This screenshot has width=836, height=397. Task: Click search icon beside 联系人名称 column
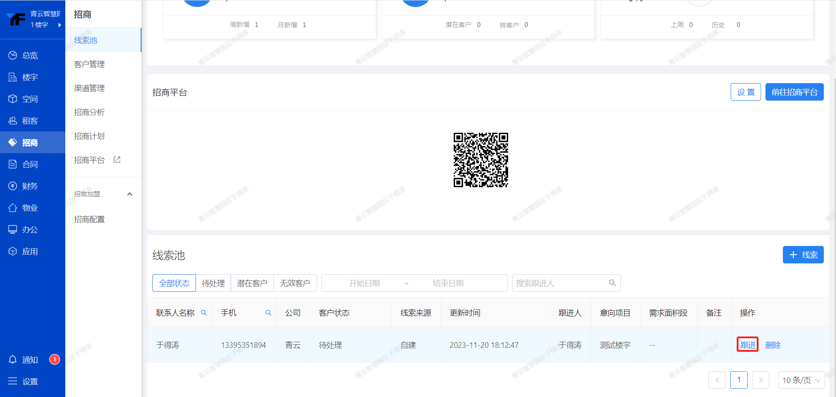[x=204, y=313]
